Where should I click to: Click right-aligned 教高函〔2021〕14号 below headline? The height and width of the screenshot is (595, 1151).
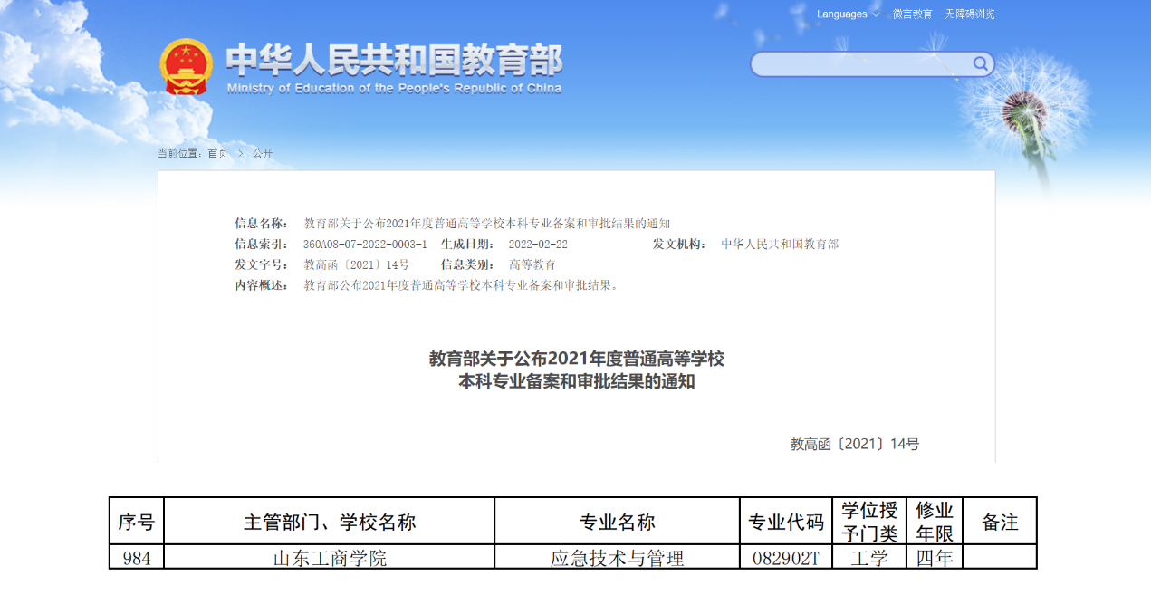click(x=855, y=444)
